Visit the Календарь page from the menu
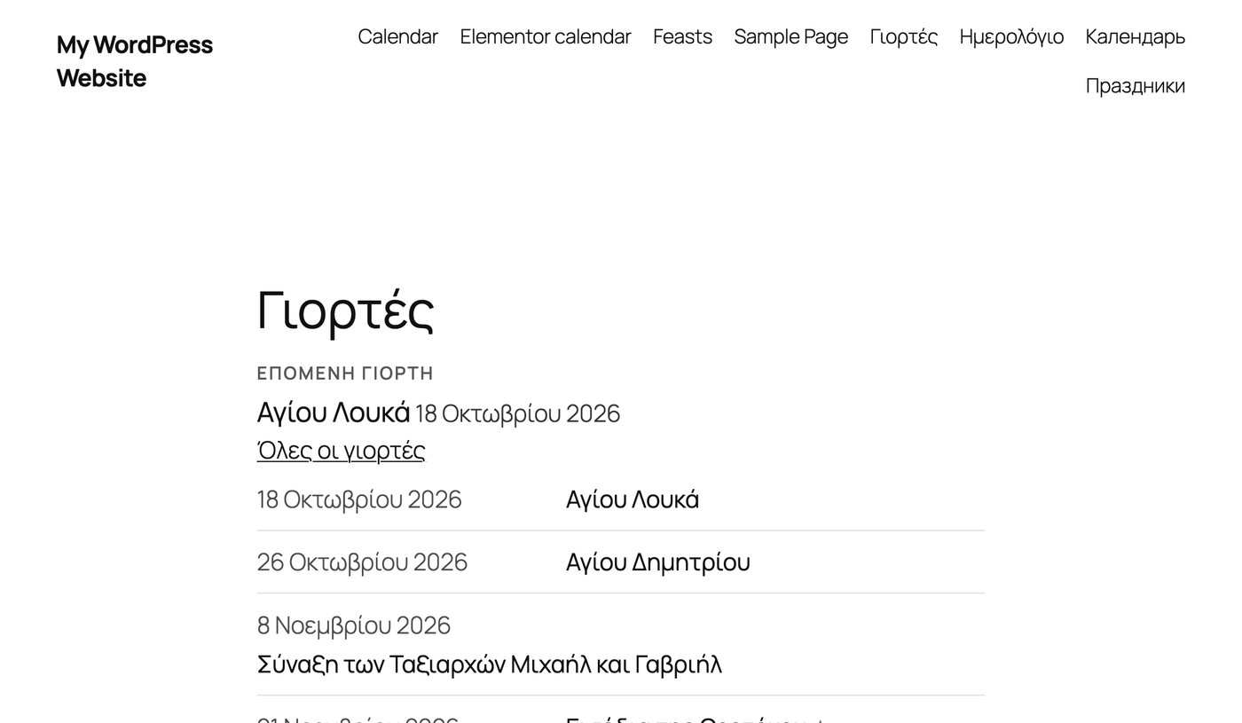Screen dimensions: 1242x723 click(x=1136, y=36)
